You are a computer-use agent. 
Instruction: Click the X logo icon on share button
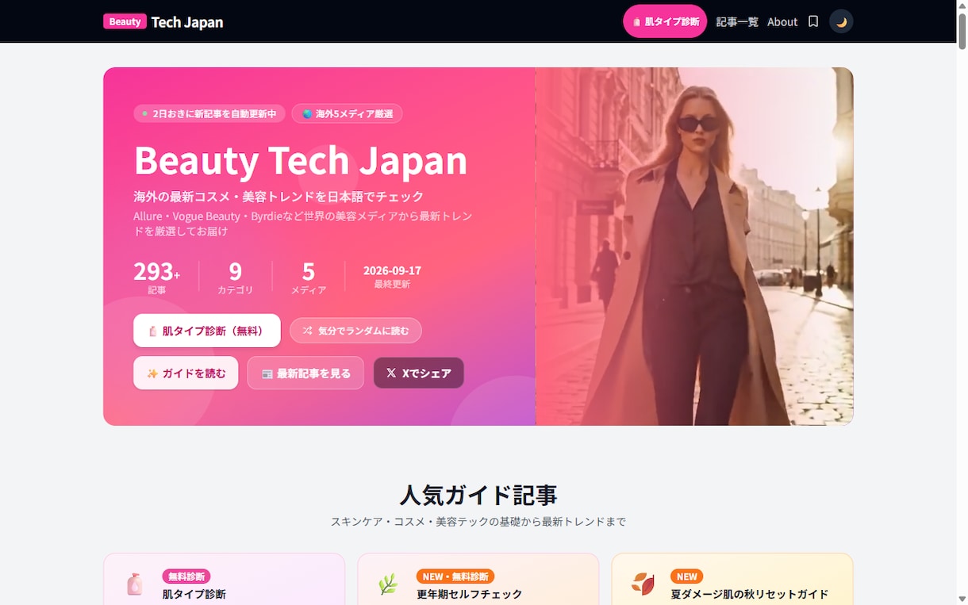(391, 373)
